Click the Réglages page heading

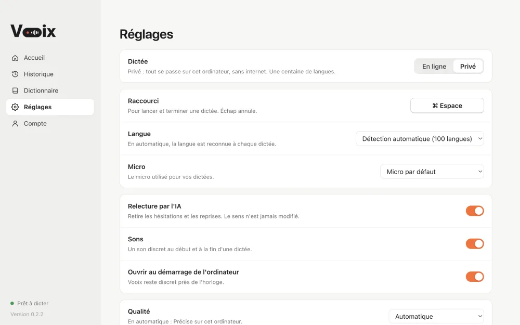(x=146, y=34)
